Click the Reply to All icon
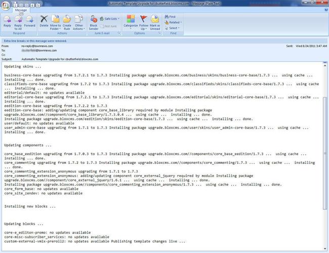This screenshot has width=329, height=253. coord(18,23)
